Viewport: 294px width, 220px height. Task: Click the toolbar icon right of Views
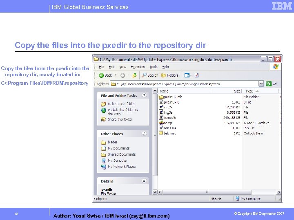[x=196, y=75]
